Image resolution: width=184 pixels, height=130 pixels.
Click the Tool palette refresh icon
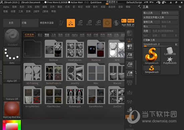pos(180,7)
